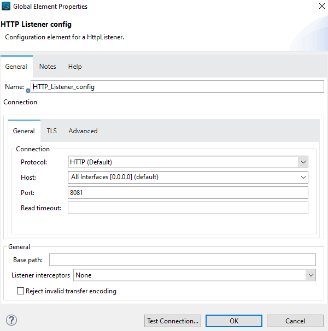The height and width of the screenshot is (331, 328).
Task: Click the info marker beside Name field
Action: [x=28, y=91]
